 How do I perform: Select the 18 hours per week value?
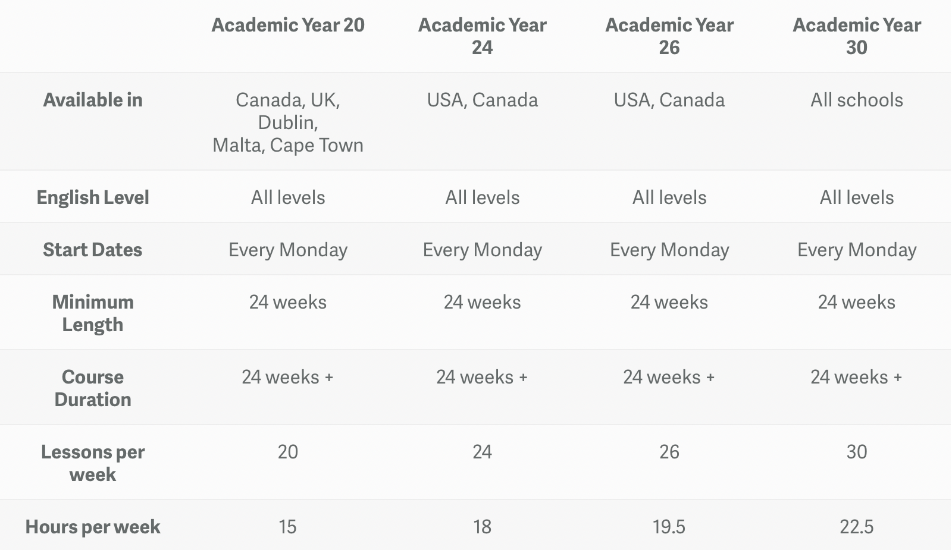(482, 527)
